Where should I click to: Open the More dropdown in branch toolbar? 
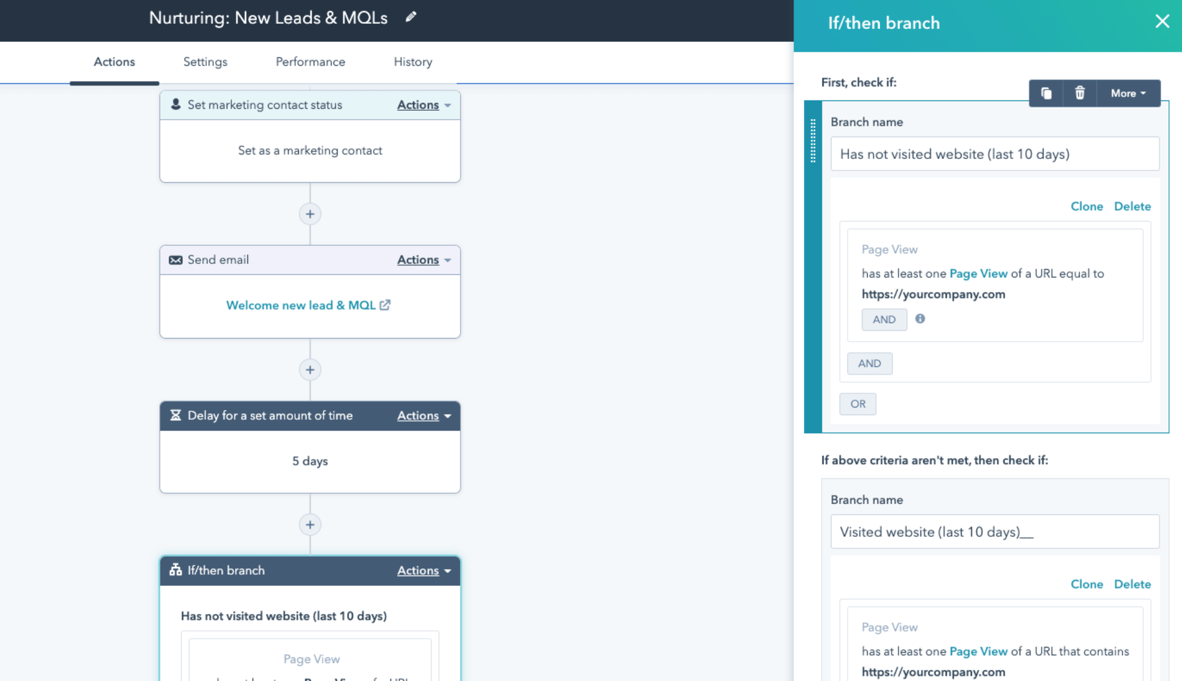click(x=1129, y=93)
